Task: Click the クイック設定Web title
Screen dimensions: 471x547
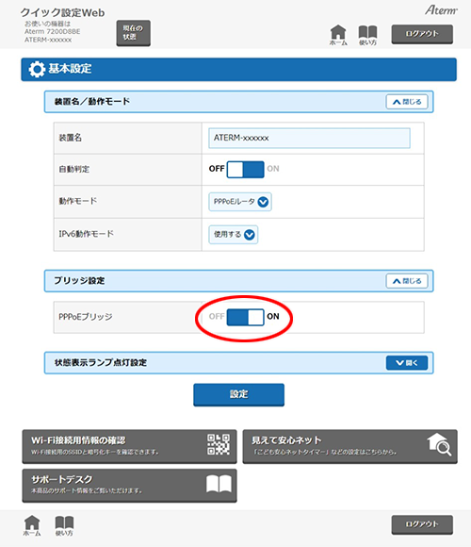Action: pyautogui.click(x=62, y=12)
